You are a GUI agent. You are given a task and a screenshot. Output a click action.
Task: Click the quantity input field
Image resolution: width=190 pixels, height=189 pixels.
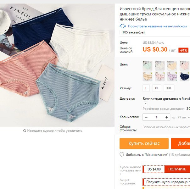[x=156, y=117]
